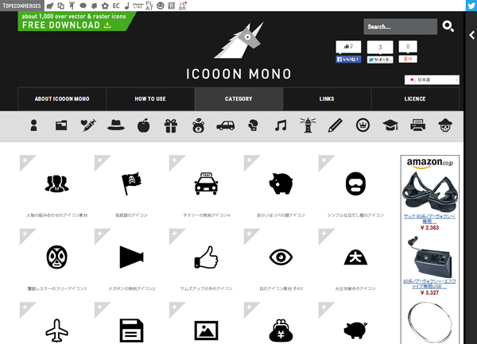
Task: Select the apple category icon
Action: [143, 126]
